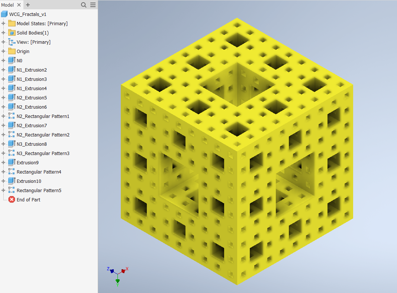Select Extrusion10 in the browser
Viewport: 397px width, 293px height.
(x=29, y=181)
